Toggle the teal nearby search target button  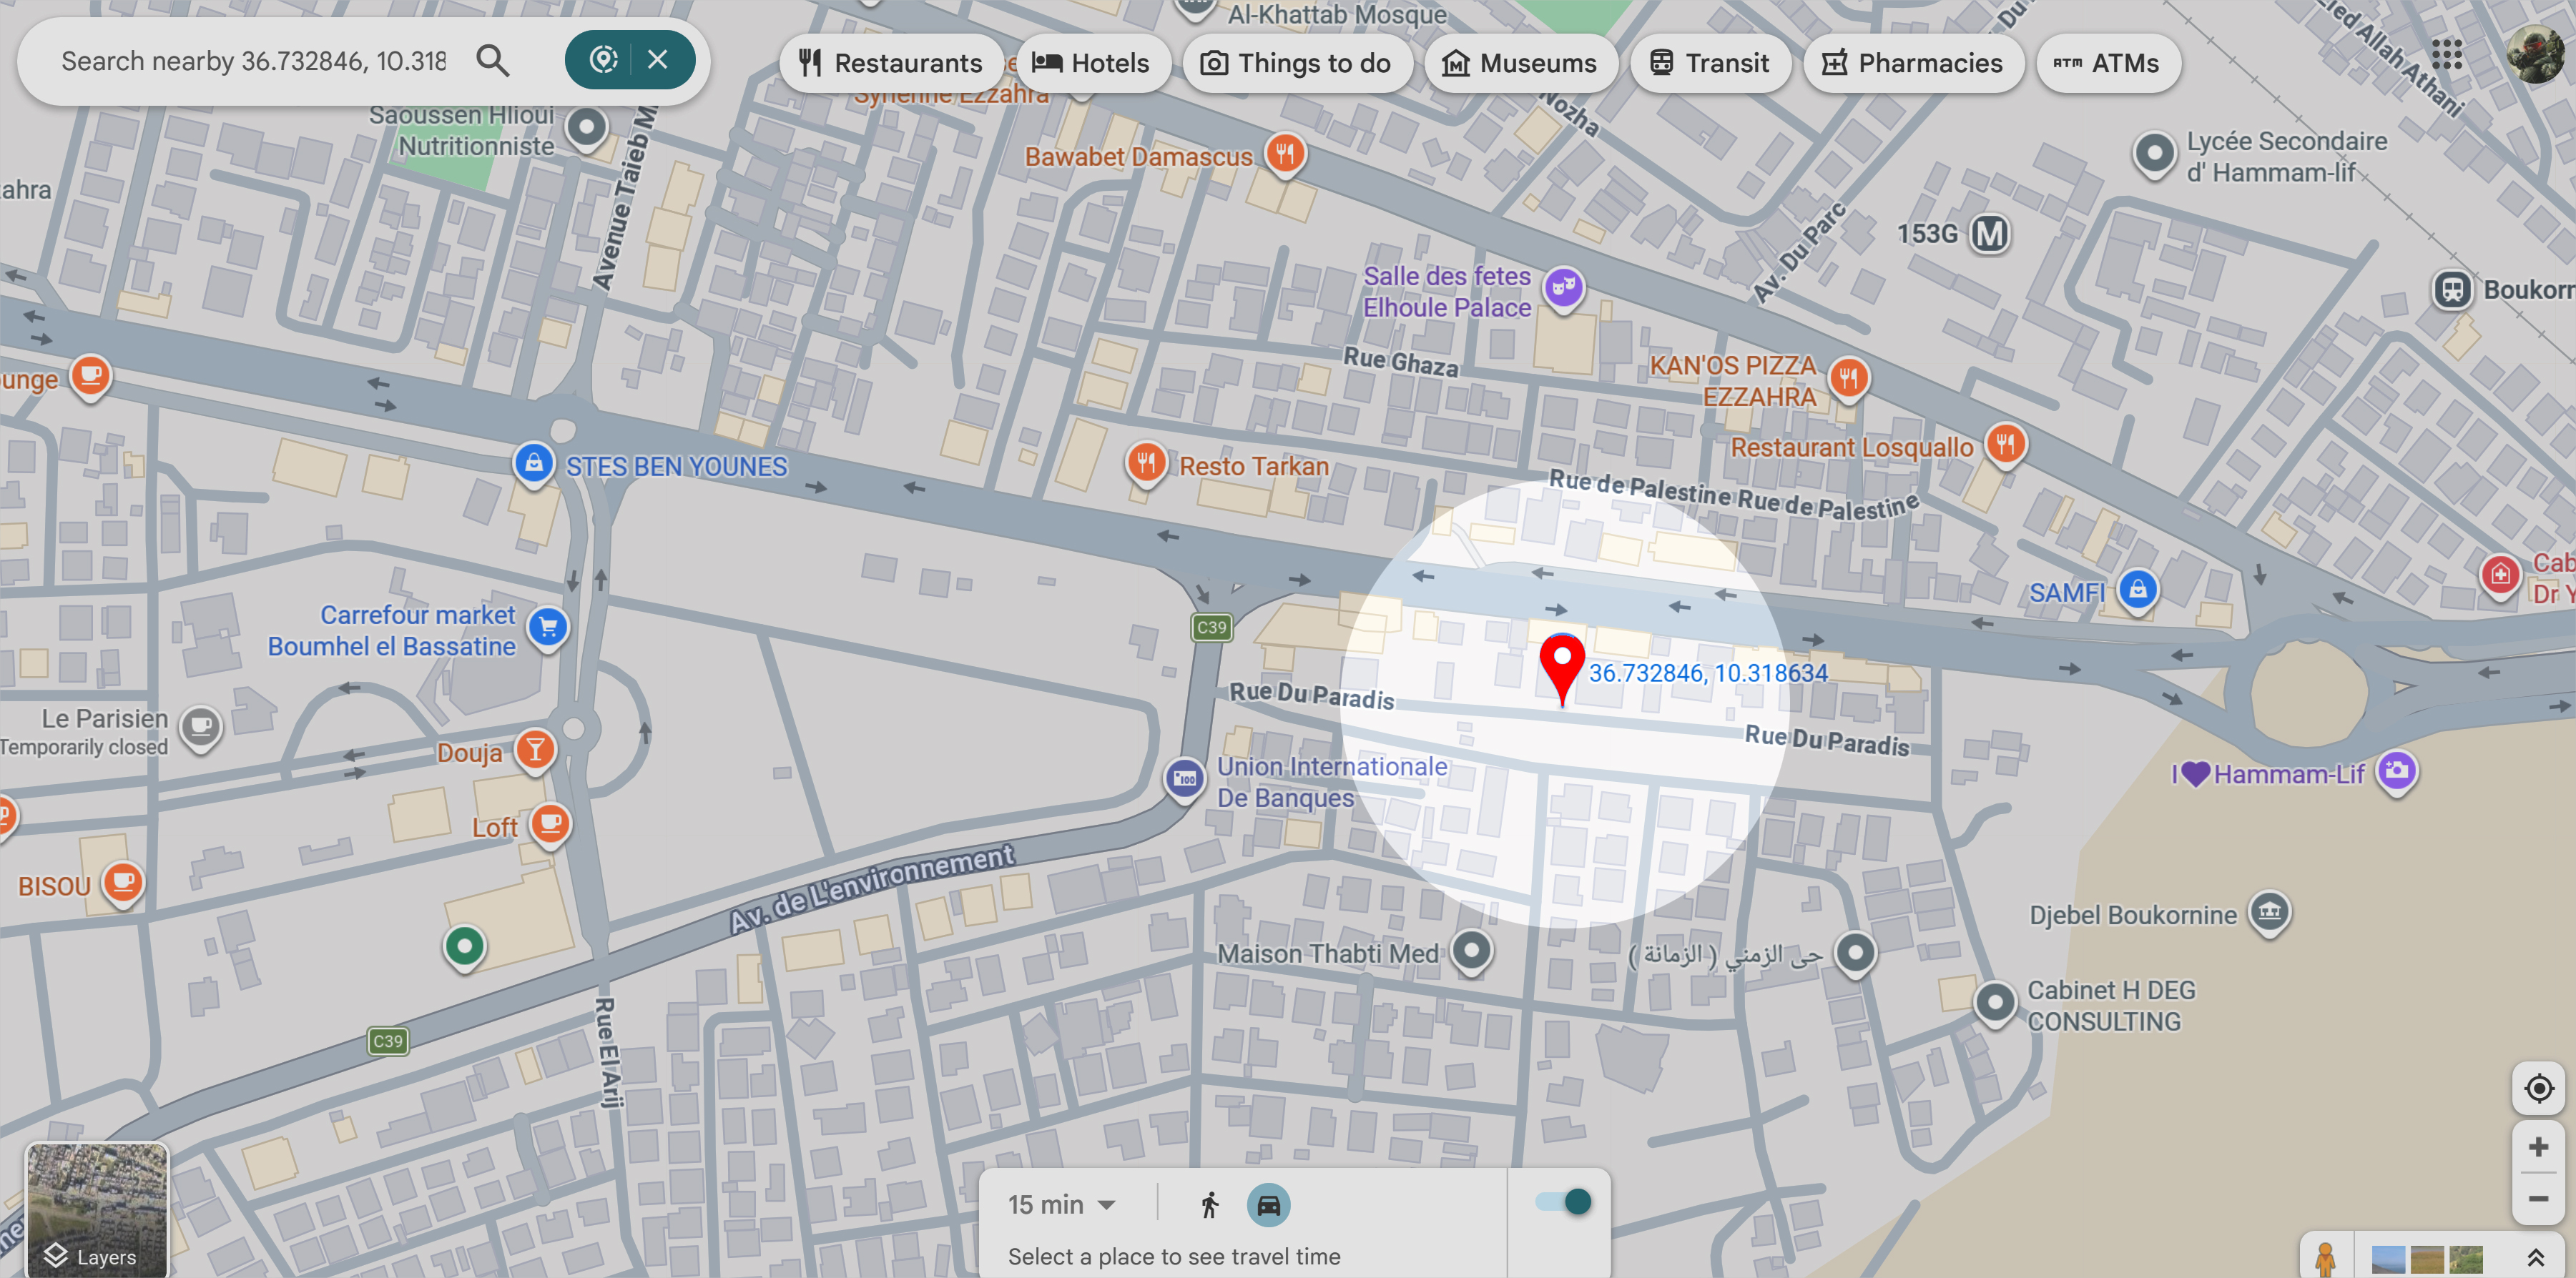603,60
